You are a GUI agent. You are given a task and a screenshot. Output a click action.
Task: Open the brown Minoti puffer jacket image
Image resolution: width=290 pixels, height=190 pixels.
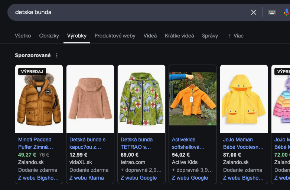39,99
